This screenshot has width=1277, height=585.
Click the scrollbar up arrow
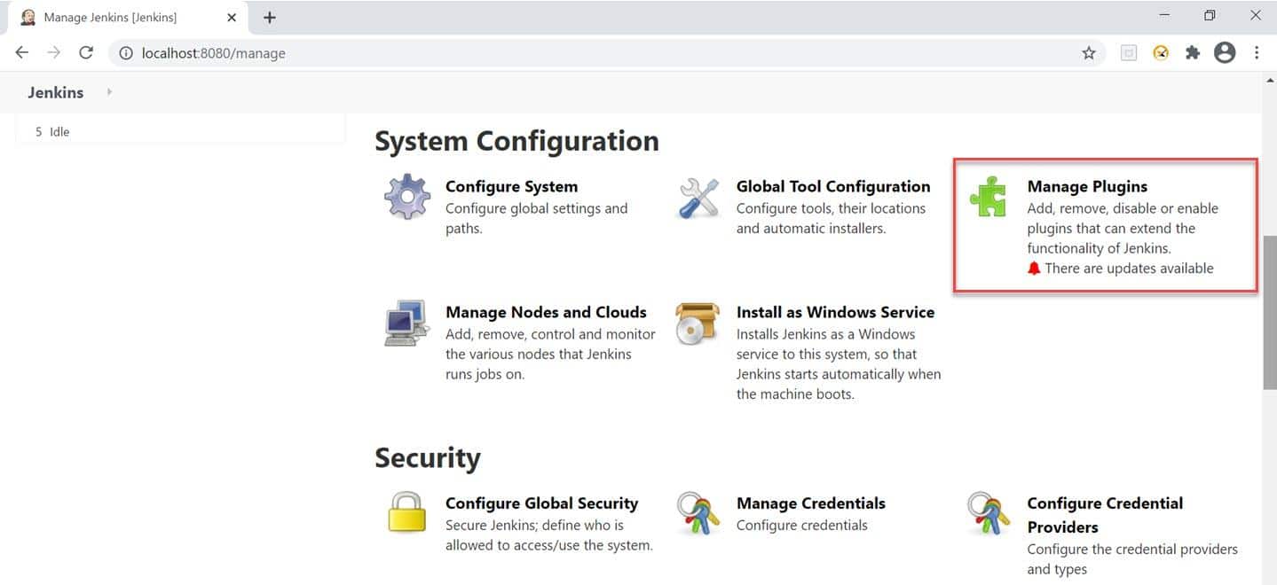coord(1269,80)
